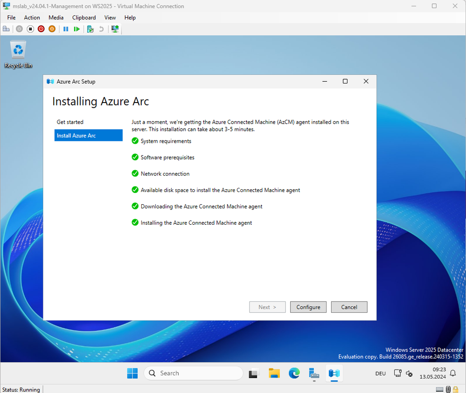Click the grey Start VM toolbar icon
The width and height of the screenshot is (466, 393).
19,29
